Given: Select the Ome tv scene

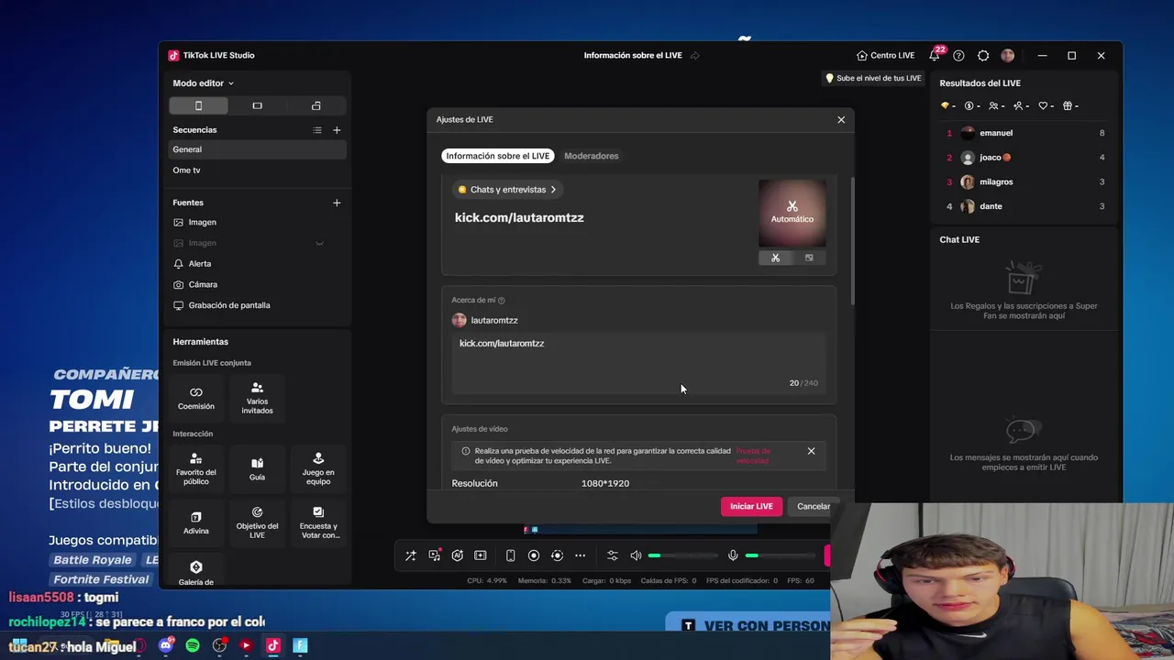Looking at the screenshot, I should [258, 170].
